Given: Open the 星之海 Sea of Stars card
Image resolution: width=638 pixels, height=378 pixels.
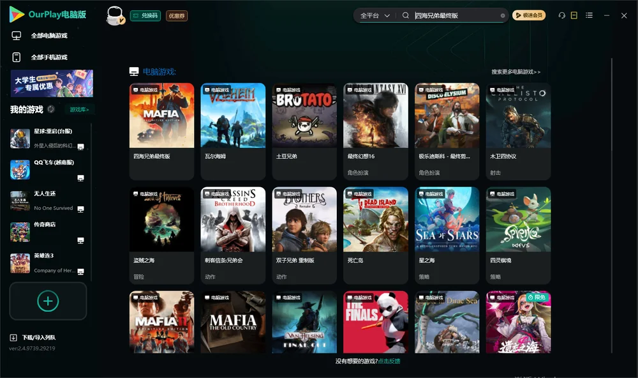Looking at the screenshot, I should (447, 235).
